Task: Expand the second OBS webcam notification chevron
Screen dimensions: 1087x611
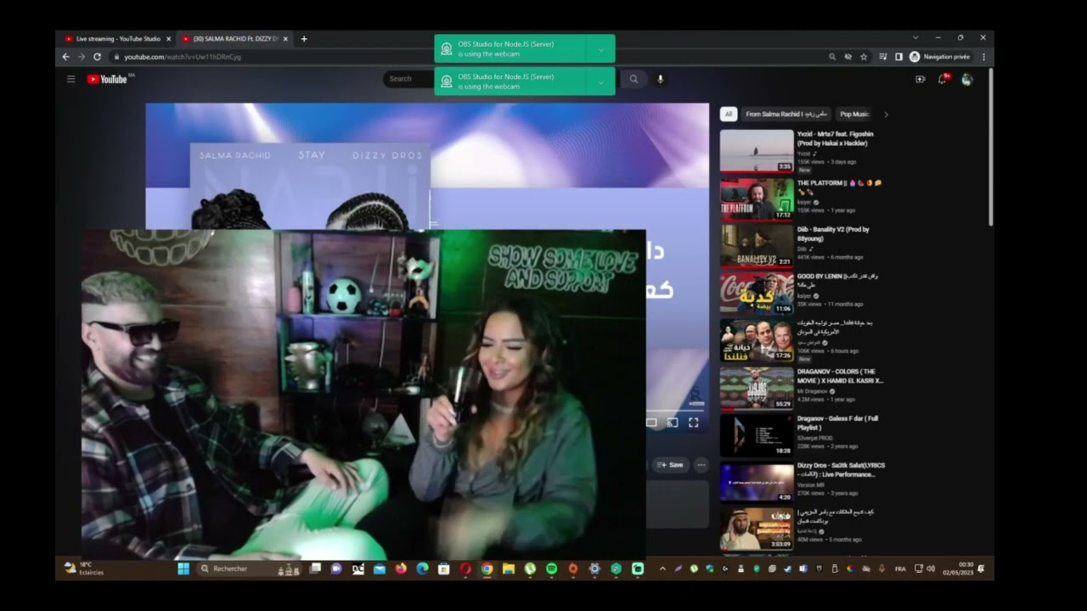Action: [x=601, y=81]
